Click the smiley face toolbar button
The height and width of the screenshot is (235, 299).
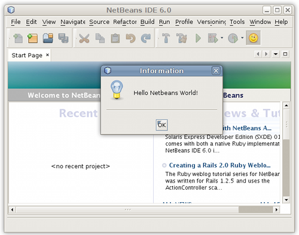tap(254, 38)
